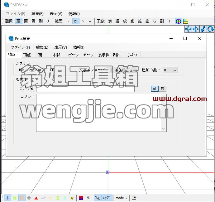
Task: Open 表示(V) menu in PMDView window
Action: 56,14
